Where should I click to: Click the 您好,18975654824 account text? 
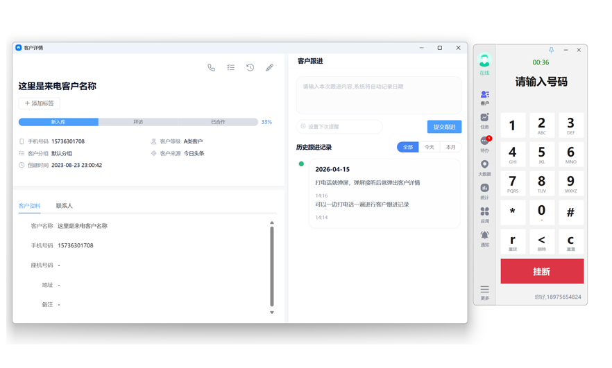click(x=558, y=297)
